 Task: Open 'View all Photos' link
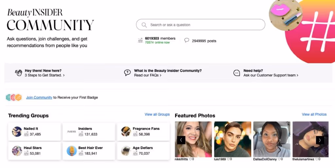(x=314, y=115)
